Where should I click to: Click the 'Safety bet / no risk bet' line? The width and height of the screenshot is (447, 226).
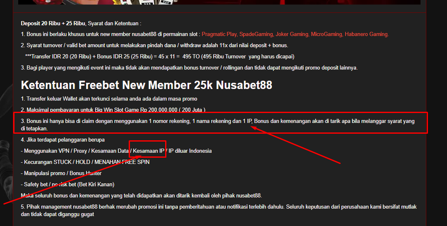(x=67, y=184)
